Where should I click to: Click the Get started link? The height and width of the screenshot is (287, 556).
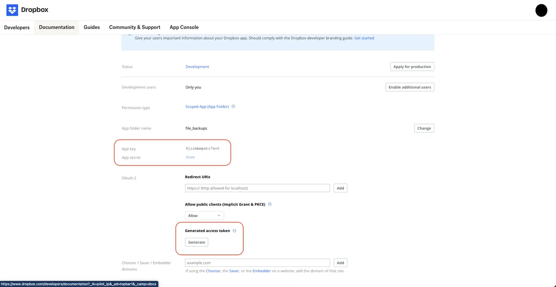click(364, 38)
